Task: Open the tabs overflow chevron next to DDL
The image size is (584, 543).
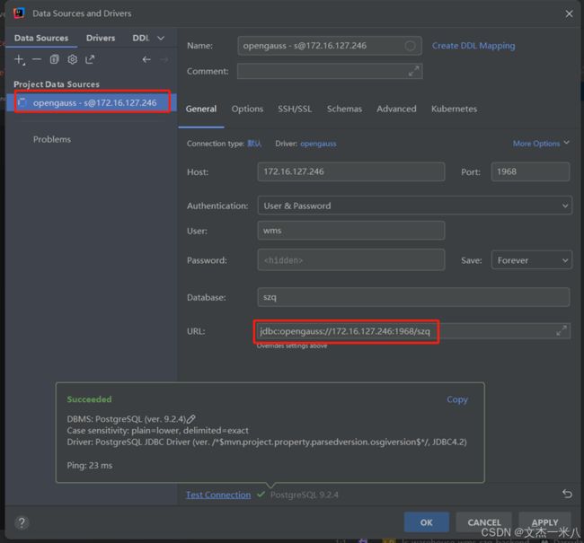Action: coord(161,38)
